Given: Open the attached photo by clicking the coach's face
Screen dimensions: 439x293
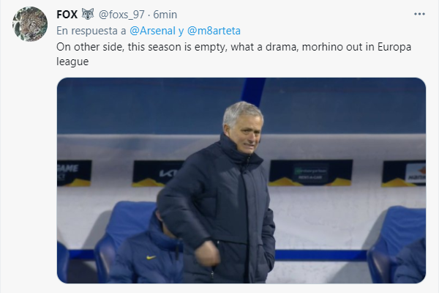Looking at the screenshot, I should tap(241, 121).
